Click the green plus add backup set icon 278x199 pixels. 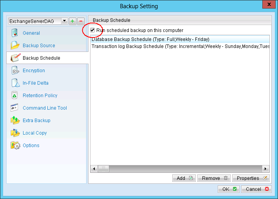click(x=72, y=21)
